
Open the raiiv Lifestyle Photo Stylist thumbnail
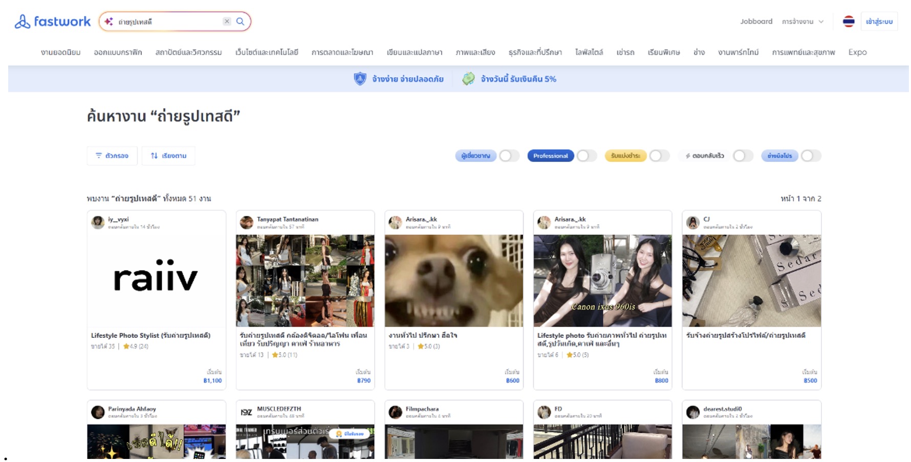click(156, 280)
